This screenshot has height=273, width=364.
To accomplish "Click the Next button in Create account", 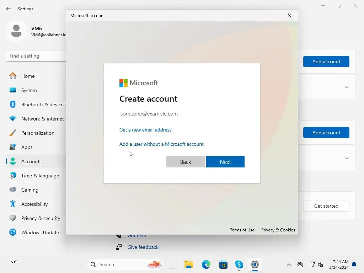I will point(225,162).
